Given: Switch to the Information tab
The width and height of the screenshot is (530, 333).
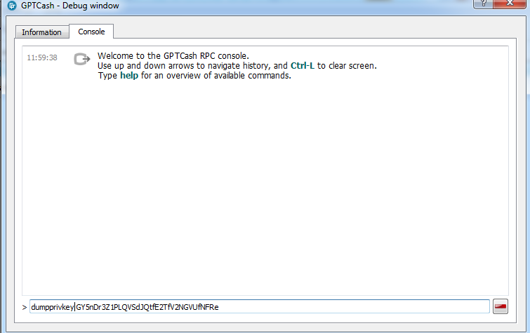Looking at the screenshot, I should click(x=42, y=32).
